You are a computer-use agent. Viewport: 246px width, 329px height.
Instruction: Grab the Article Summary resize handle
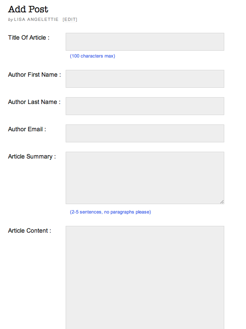(222, 202)
